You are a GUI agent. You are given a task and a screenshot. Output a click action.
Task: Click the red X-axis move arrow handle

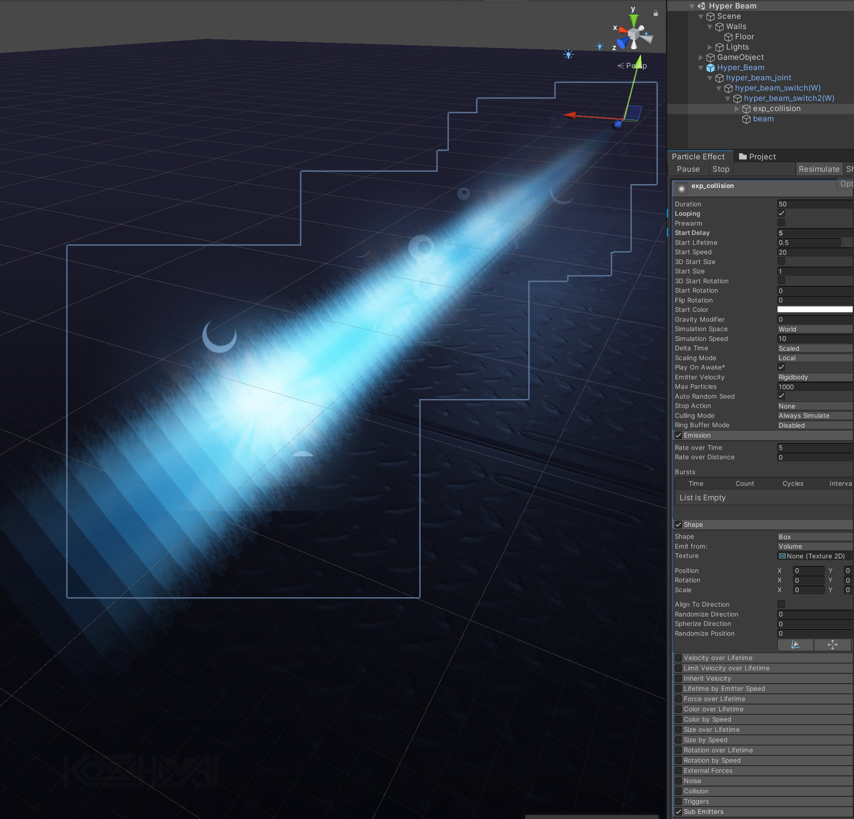click(x=569, y=115)
